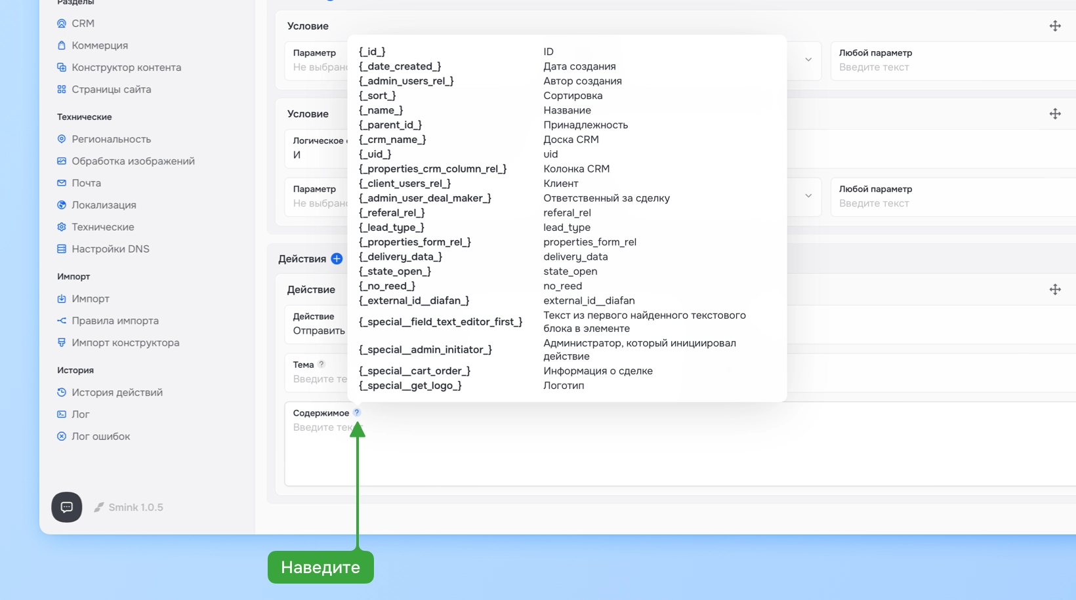Image resolution: width=1076 pixels, height=600 pixels.
Task: Click the question mark icon beside Содержимое
Action: pyautogui.click(x=357, y=412)
